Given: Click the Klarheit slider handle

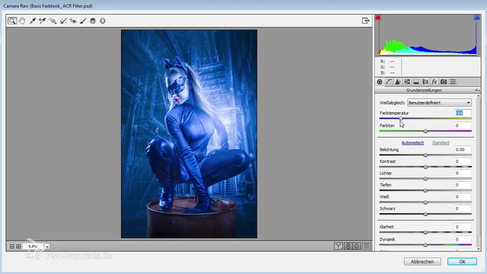Looking at the screenshot, I should pos(425,232).
